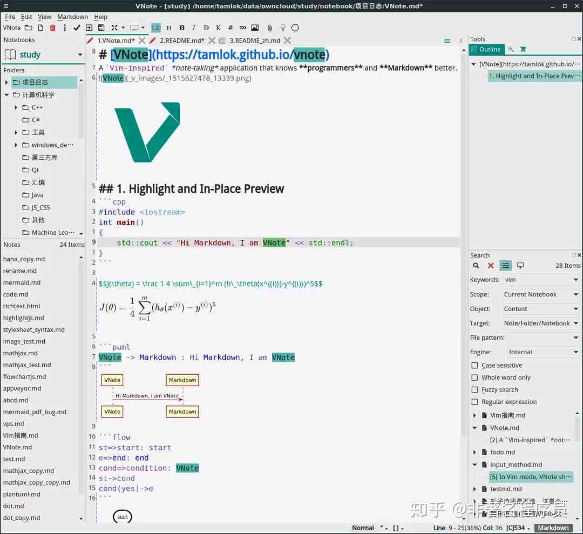Screen dimensions: 583x534
Task: Toggle heading sequence '1.2' toolbar icon
Action: click(x=155, y=28)
